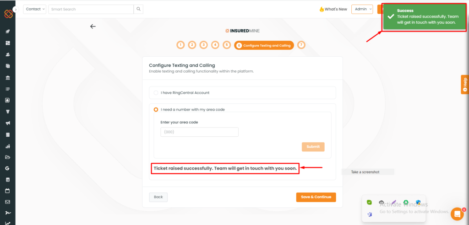This screenshot has height=225, width=469.
Task: Click the area code input field
Action: click(200, 132)
